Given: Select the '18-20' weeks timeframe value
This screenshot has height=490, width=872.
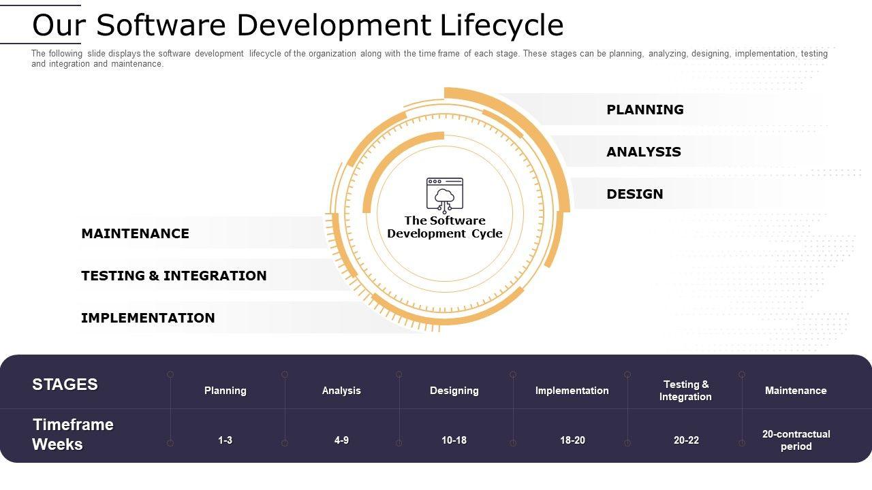Looking at the screenshot, I should coord(572,440).
